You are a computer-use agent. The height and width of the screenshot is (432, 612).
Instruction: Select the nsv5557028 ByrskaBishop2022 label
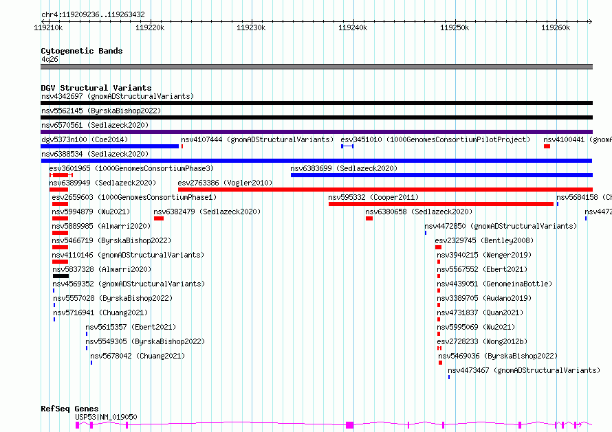click(113, 298)
